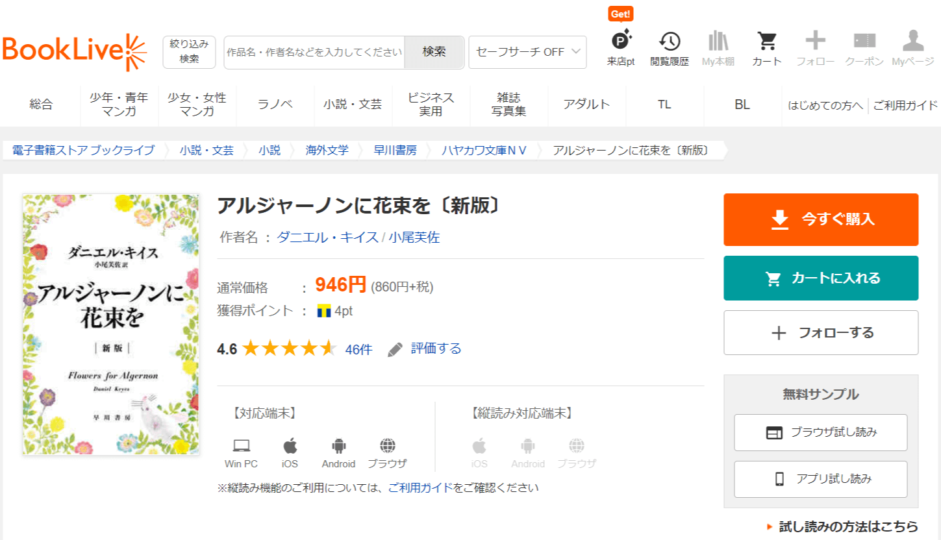Open the Myページ user icon
941x540 pixels.
912,48
